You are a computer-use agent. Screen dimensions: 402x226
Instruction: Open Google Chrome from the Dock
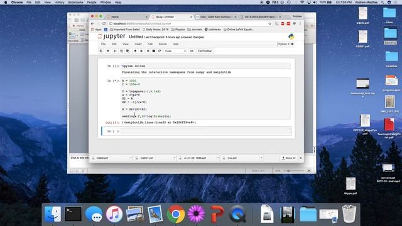coord(176,213)
